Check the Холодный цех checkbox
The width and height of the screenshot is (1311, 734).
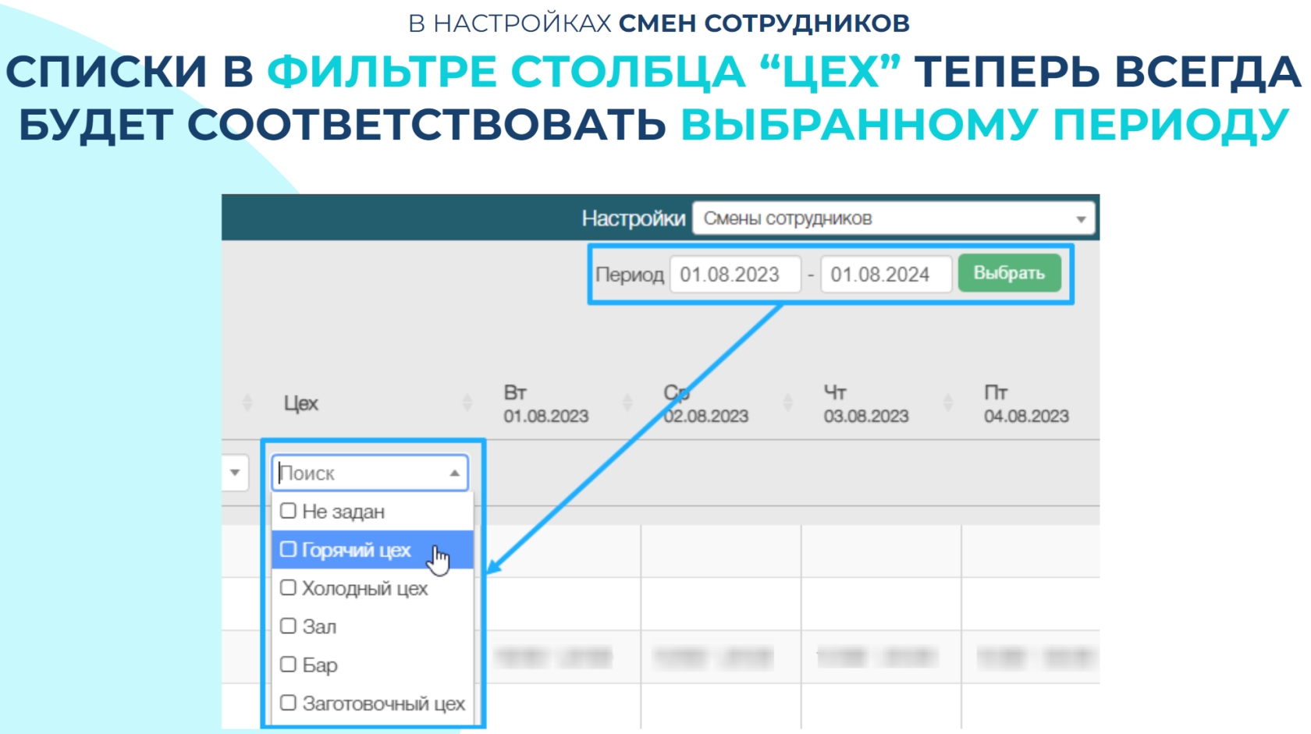coord(288,588)
